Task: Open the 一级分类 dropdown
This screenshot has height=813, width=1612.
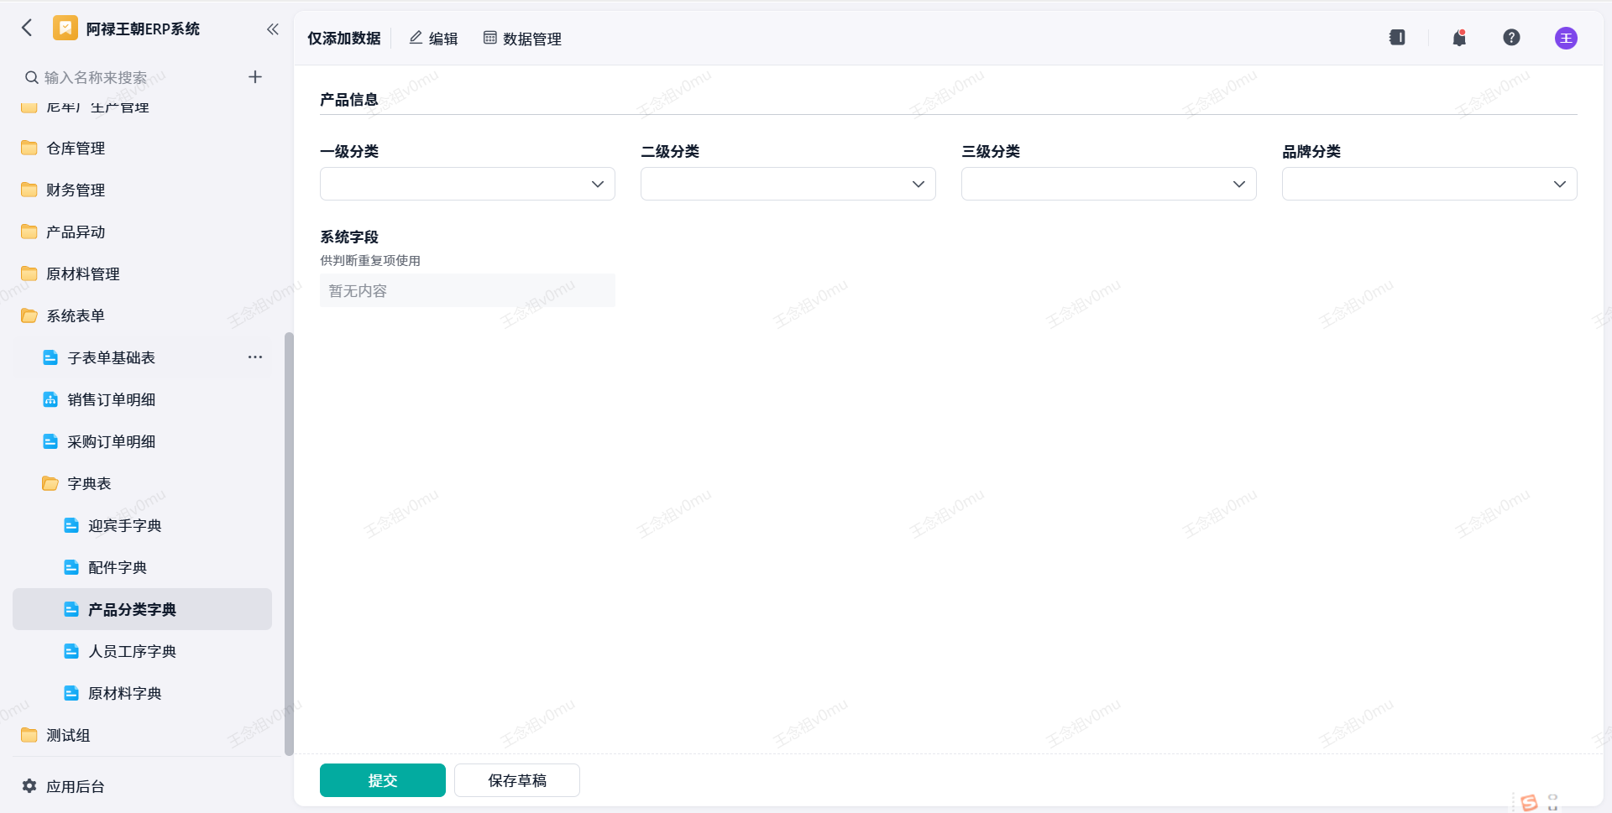Action: click(x=468, y=184)
